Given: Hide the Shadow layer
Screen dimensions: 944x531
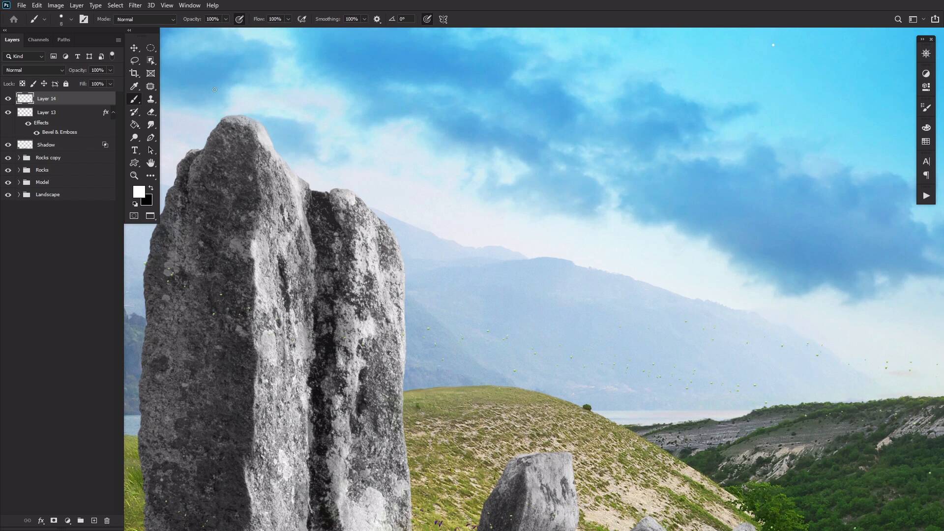Looking at the screenshot, I should (8, 145).
